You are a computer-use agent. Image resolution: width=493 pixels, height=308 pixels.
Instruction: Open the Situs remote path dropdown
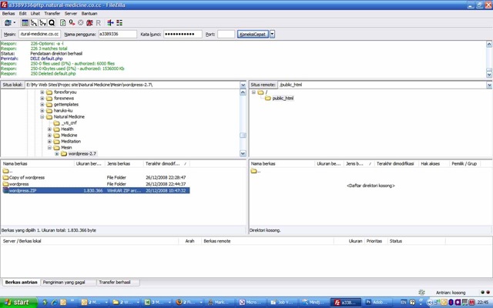(489, 85)
